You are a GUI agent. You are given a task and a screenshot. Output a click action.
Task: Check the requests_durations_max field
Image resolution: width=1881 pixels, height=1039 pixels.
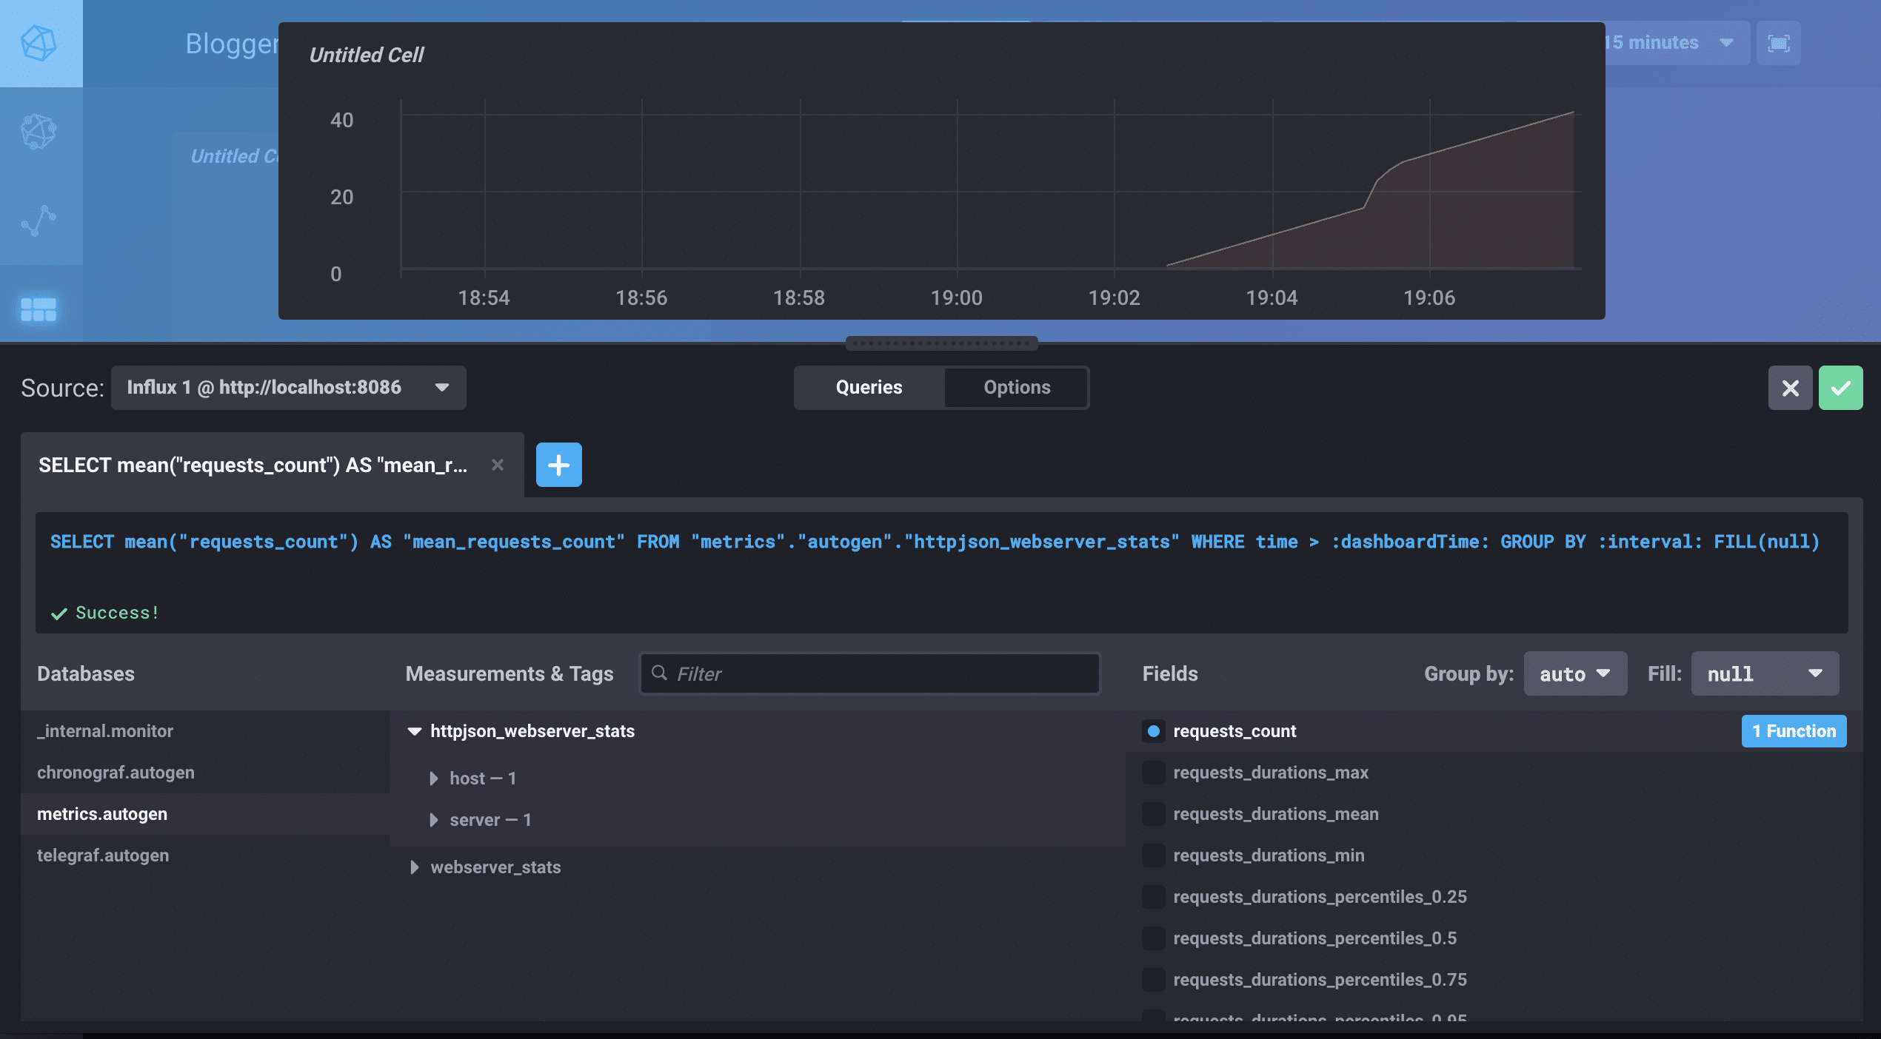(x=1153, y=773)
